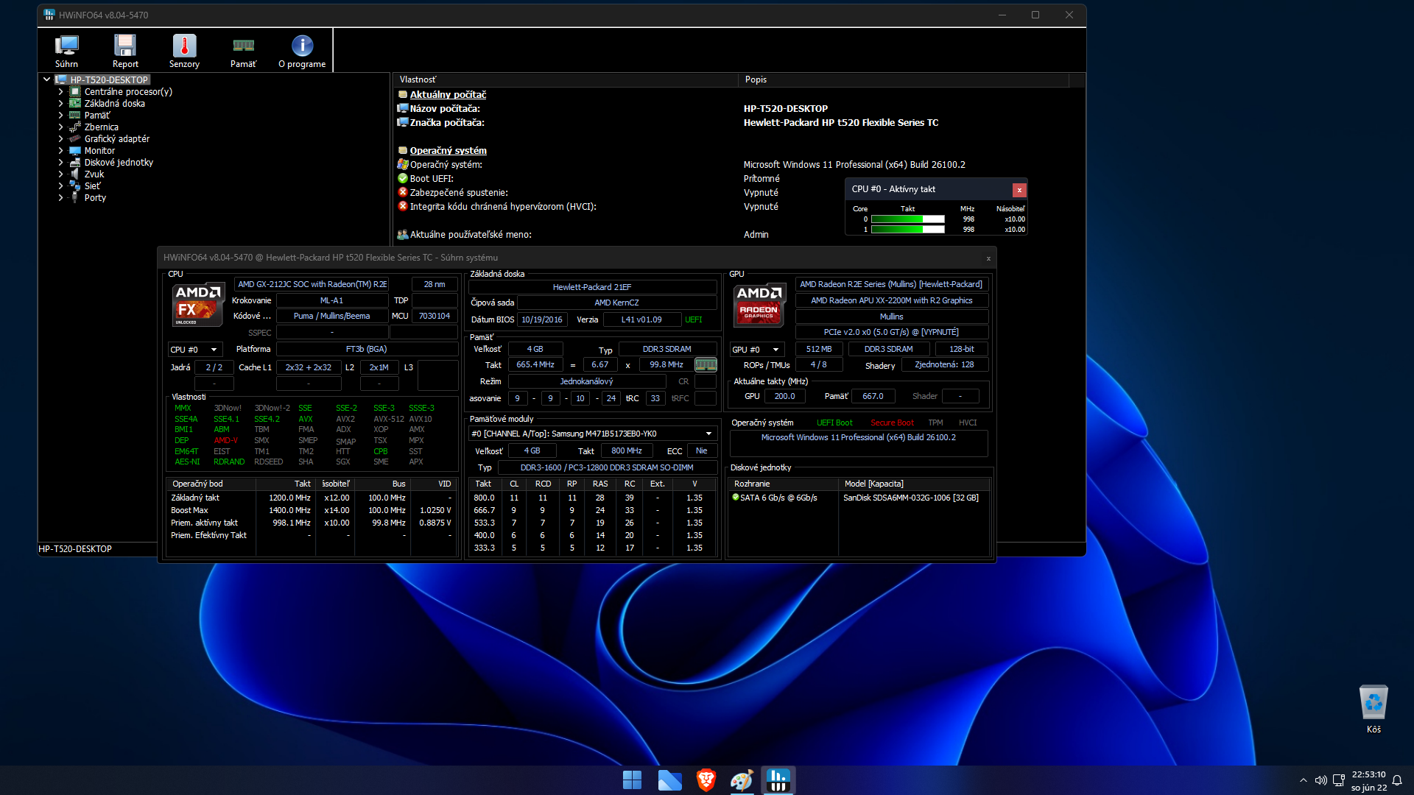Click the SATA drive status green icon
This screenshot has height=795, width=1414.
[x=735, y=498]
